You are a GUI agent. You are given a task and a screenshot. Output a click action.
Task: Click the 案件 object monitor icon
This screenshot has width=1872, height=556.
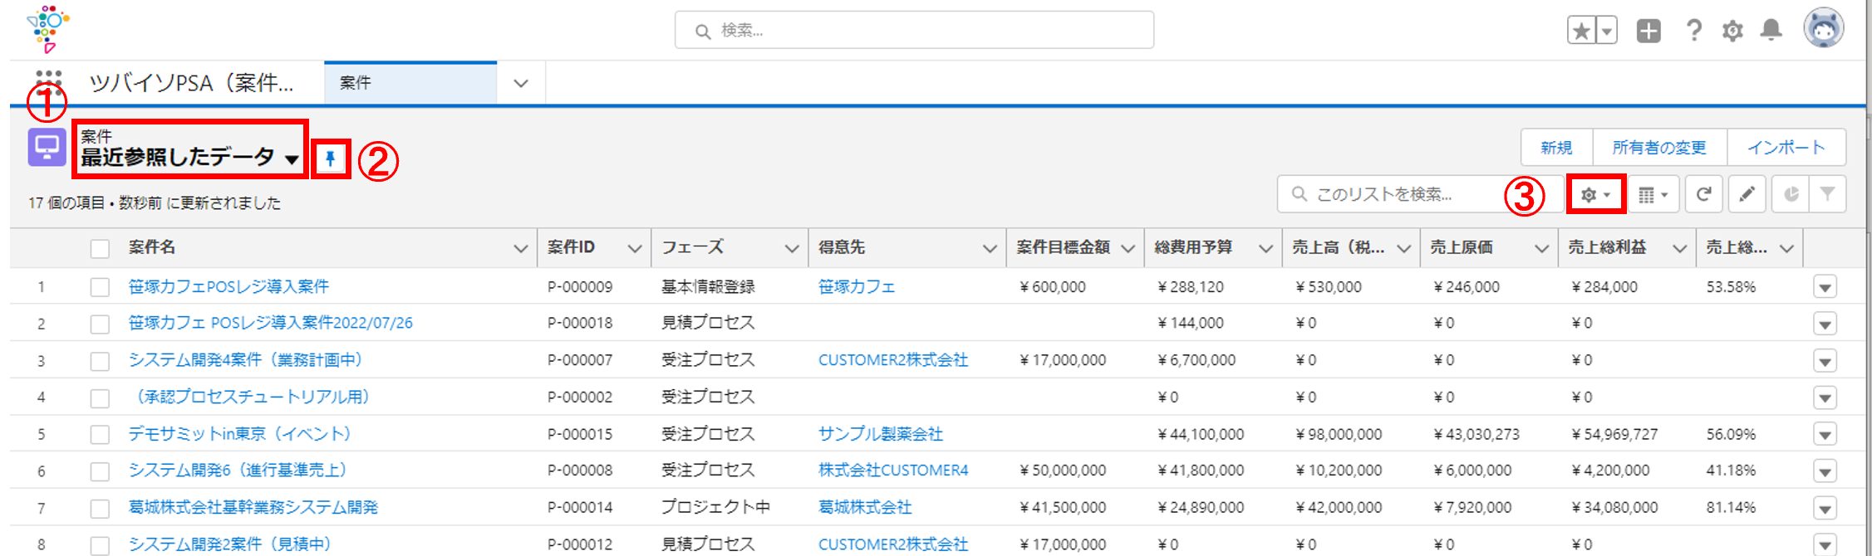click(x=47, y=148)
